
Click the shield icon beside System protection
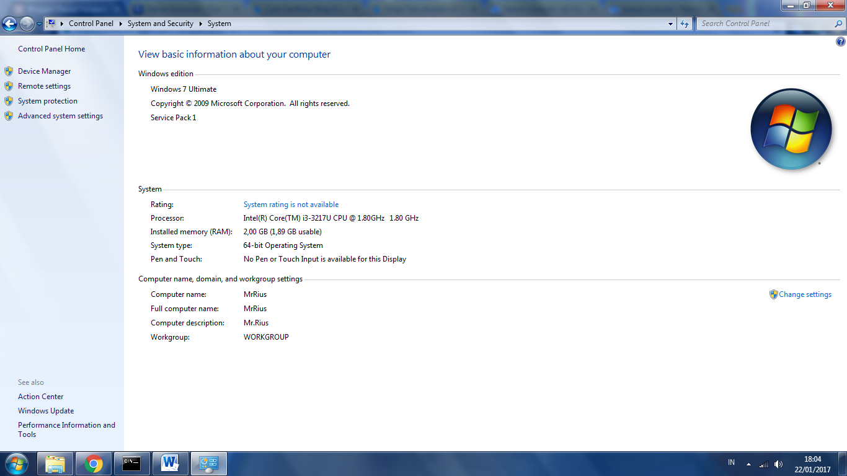[9, 101]
